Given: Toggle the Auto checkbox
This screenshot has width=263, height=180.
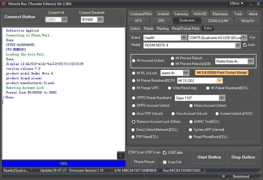Looking at the screenshot, I should point(245,45).
